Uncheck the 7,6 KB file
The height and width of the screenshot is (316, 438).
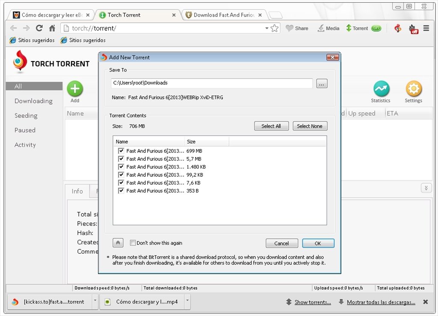click(121, 183)
